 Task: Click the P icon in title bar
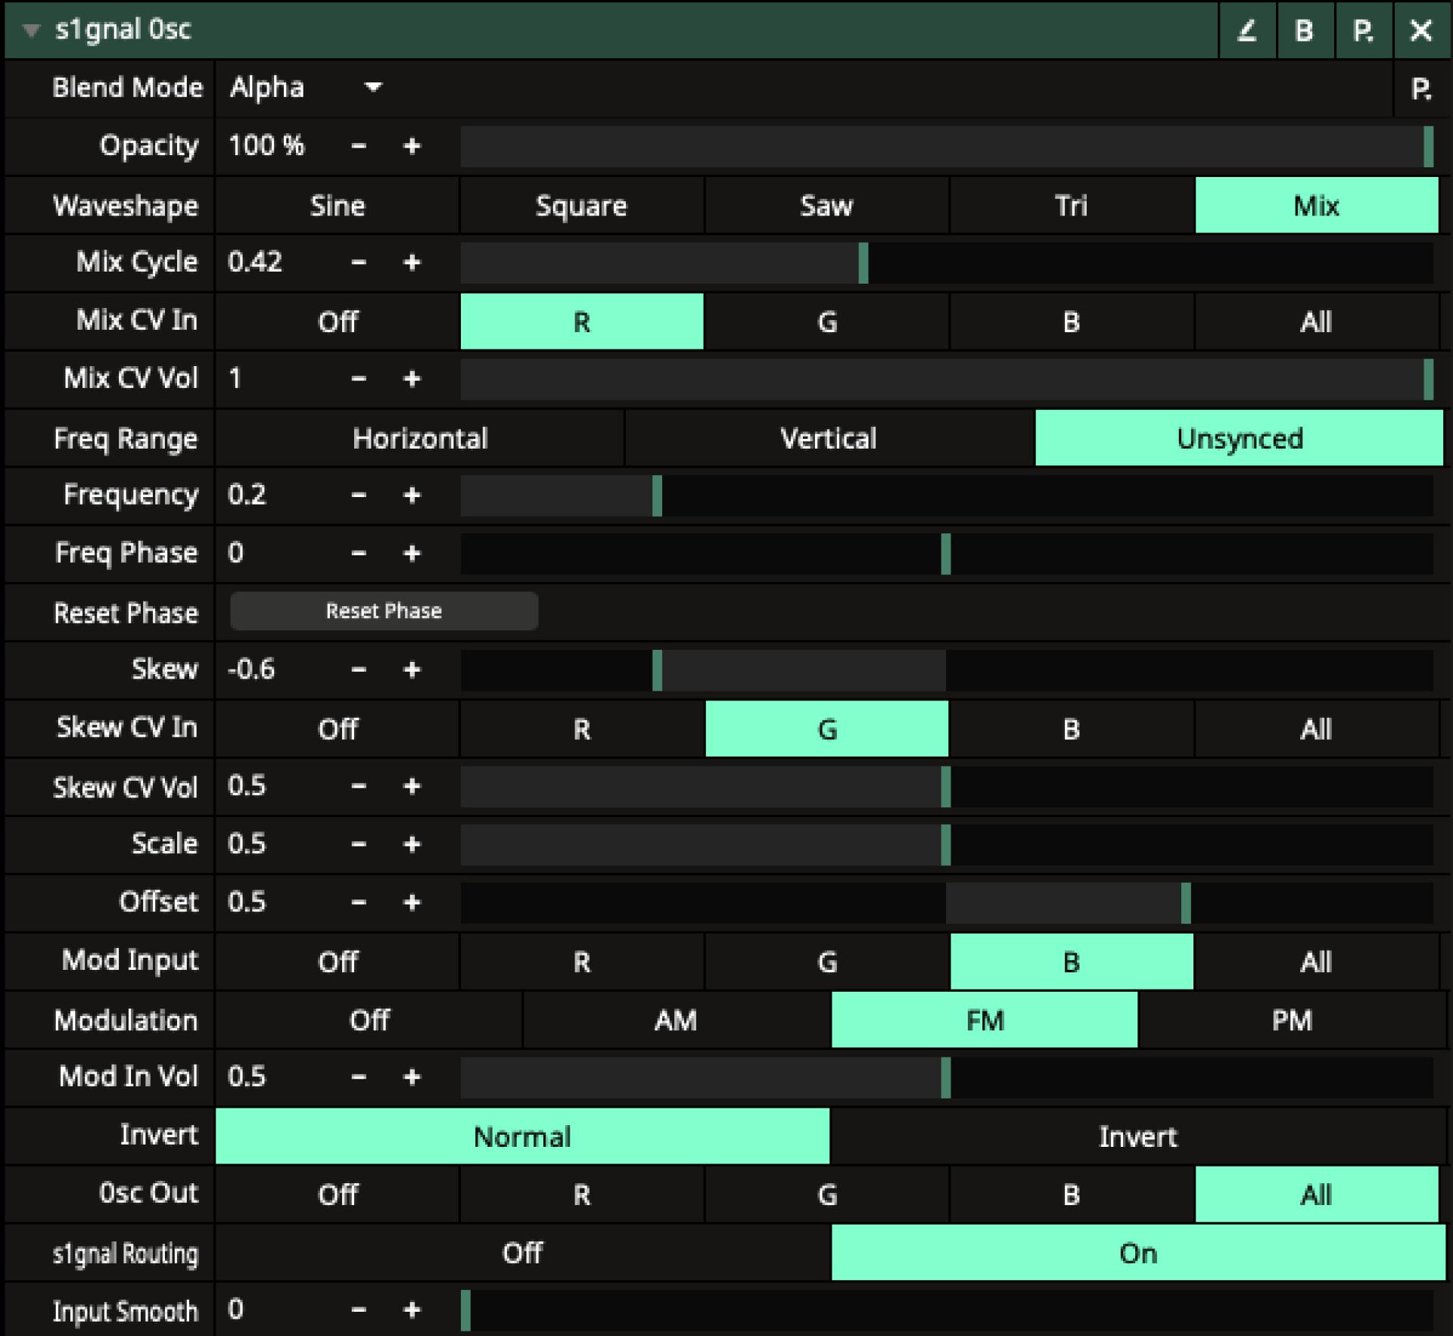click(1363, 30)
